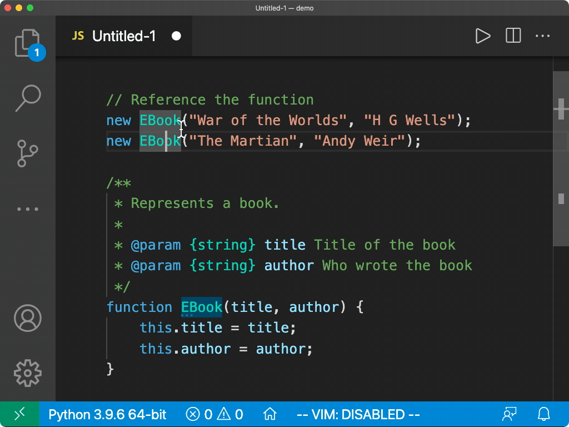Open the JS tab icon for Untitled-1
The image size is (569, 427).
coord(78,36)
